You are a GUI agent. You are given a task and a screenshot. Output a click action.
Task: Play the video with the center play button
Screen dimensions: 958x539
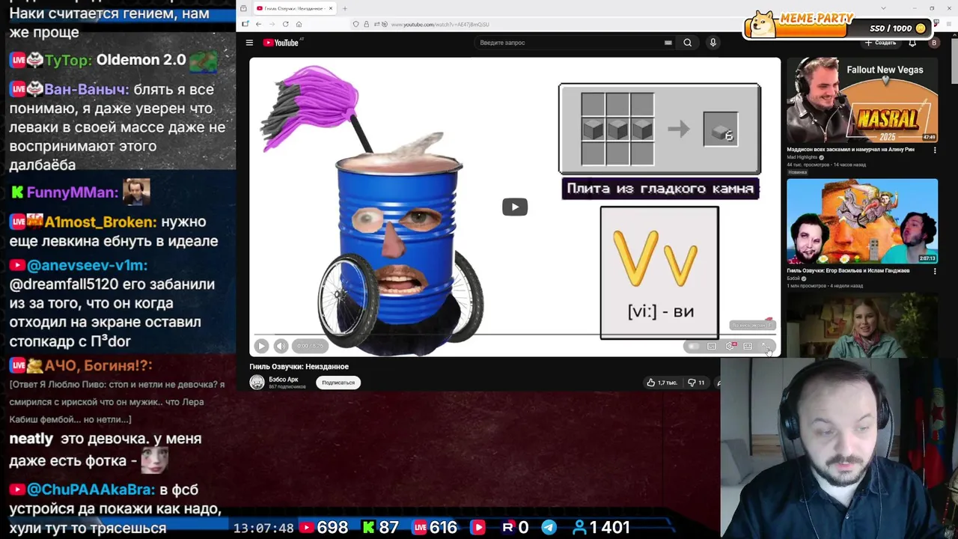(515, 207)
